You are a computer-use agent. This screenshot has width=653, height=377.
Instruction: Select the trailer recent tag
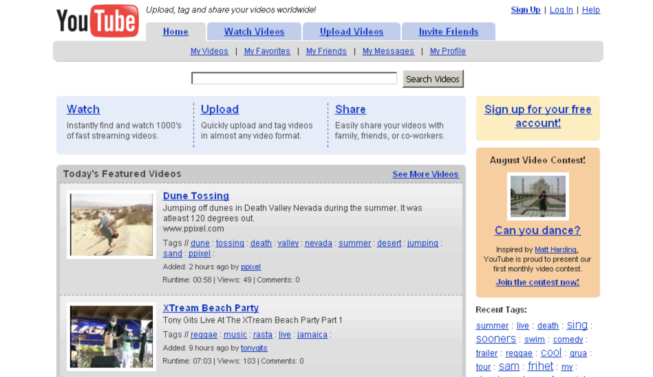tap(486, 353)
